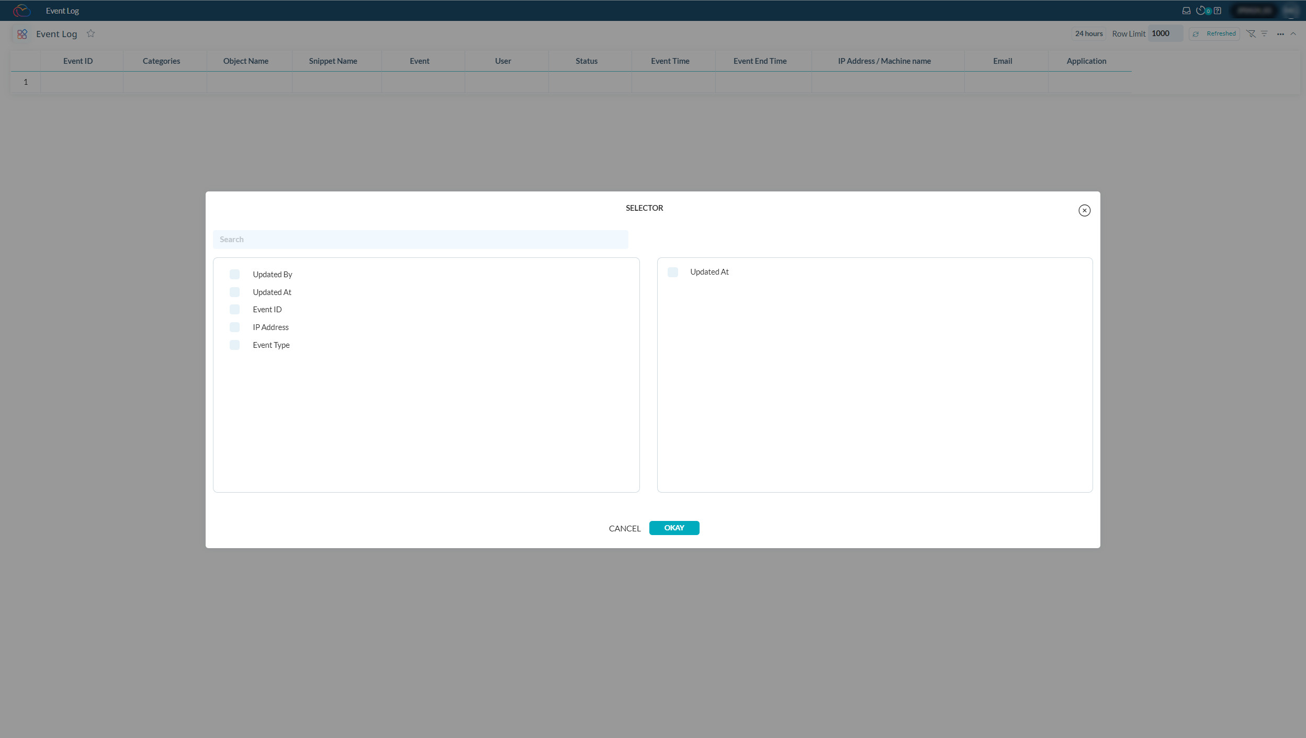Dismiss the dialog with CANCEL
The width and height of the screenshot is (1306, 738).
pyautogui.click(x=624, y=528)
